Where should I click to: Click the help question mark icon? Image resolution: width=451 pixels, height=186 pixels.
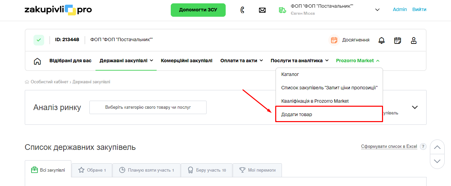pos(423,147)
